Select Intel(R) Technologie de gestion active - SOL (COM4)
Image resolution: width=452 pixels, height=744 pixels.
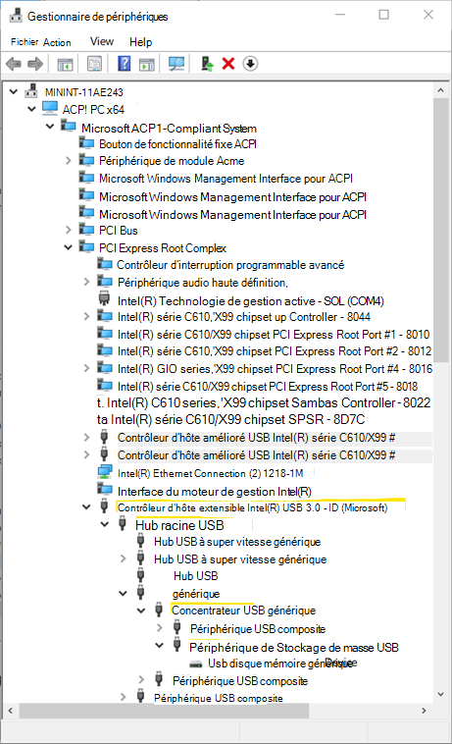251,300
